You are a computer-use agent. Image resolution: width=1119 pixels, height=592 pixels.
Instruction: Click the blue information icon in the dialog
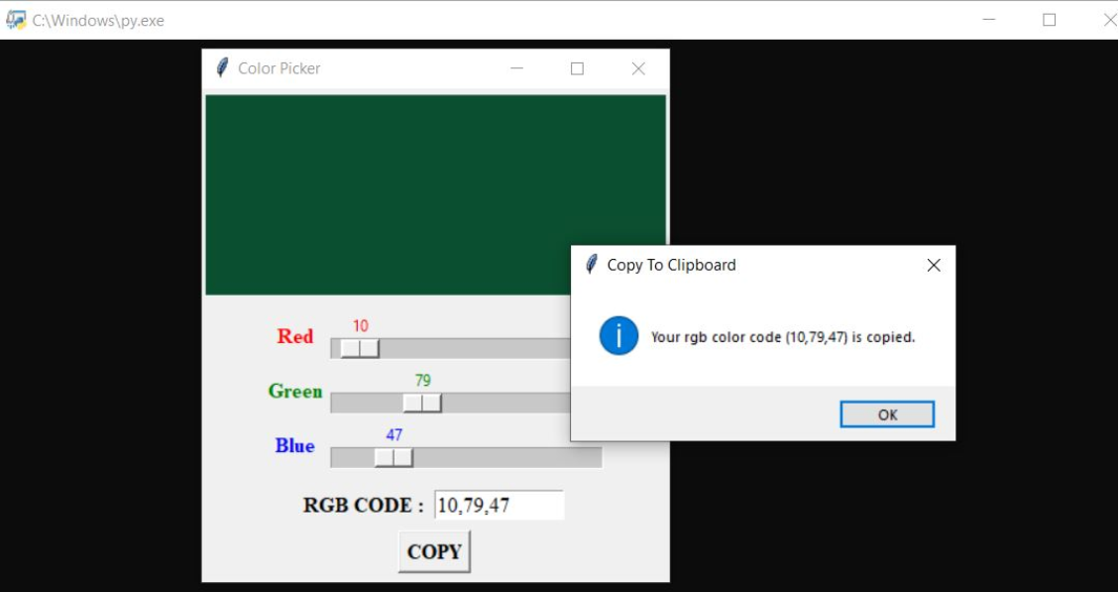pos(618,336)
